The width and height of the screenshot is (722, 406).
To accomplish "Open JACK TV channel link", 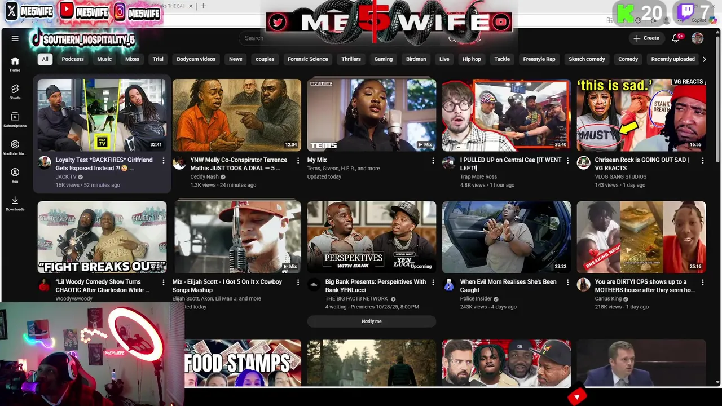I will [x=66, y=177].
